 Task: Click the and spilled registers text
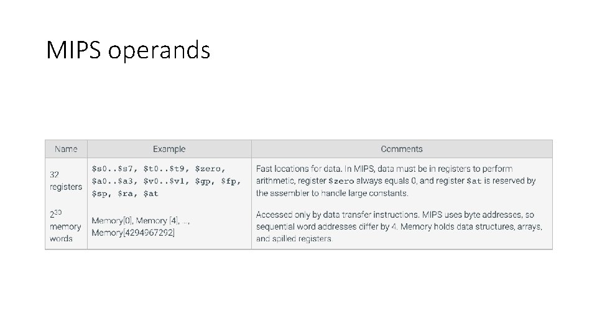[294, 239]
